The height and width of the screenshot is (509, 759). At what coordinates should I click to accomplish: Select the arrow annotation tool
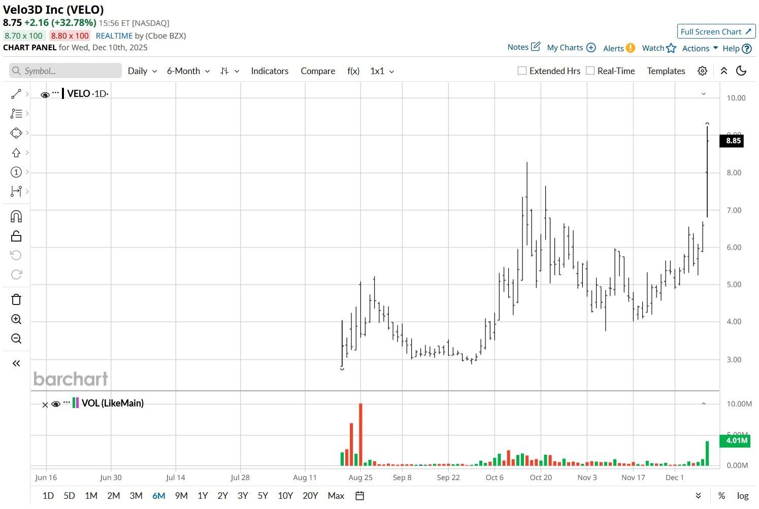(15, 152)
